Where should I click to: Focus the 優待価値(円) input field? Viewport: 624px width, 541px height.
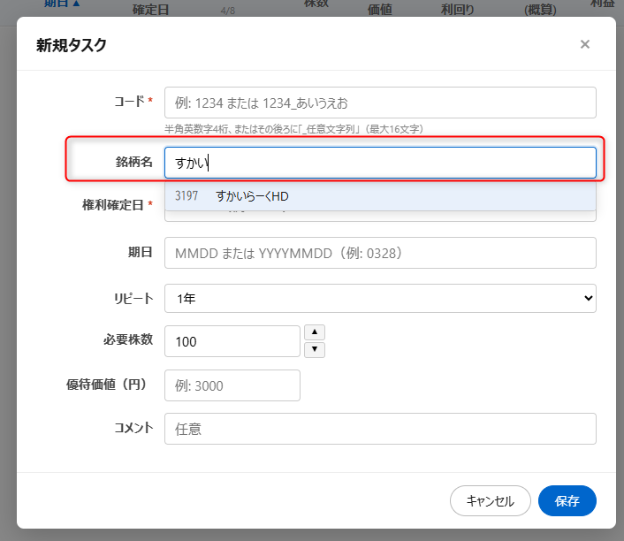[x=232, y=385]
